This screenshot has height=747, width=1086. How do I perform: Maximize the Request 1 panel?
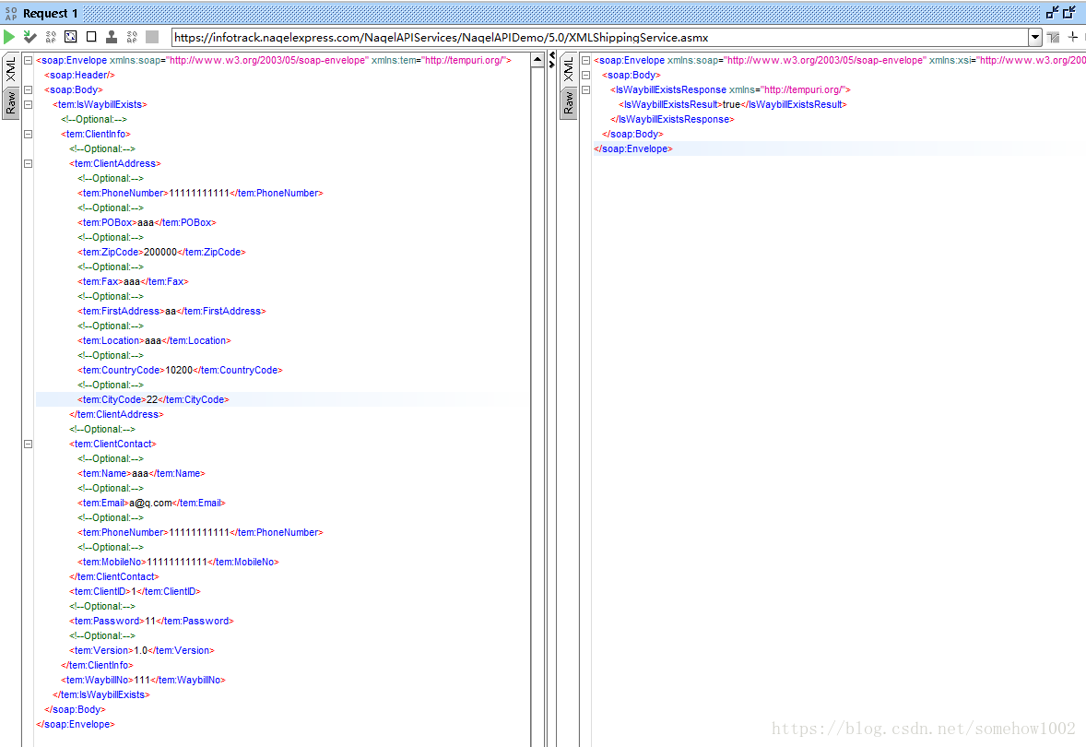coord(1069,12)
